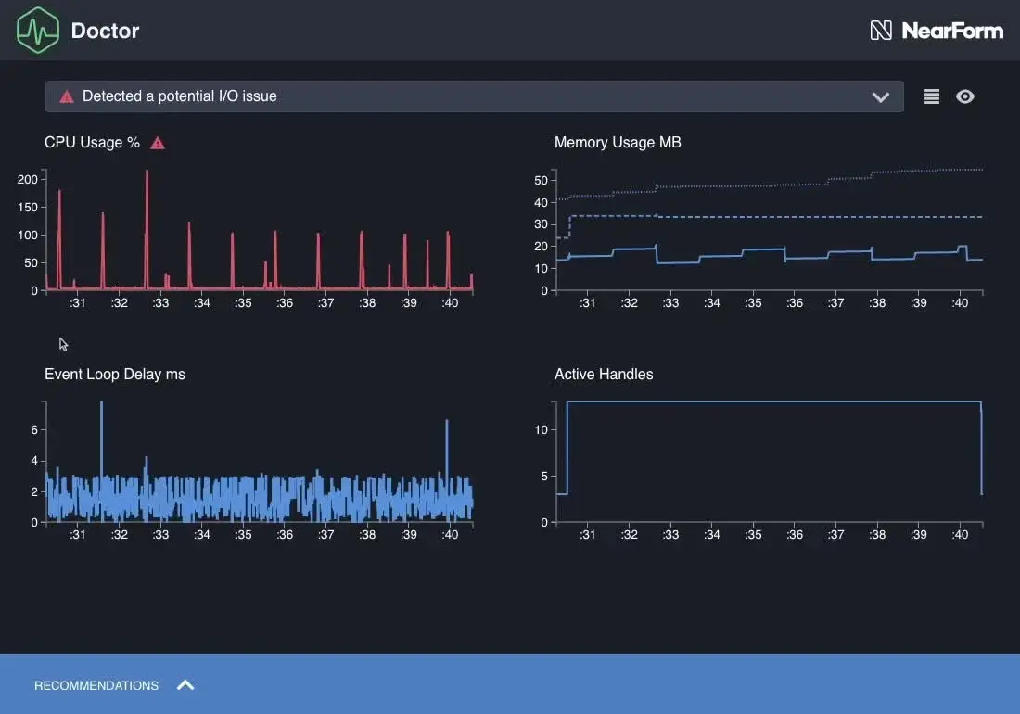This screenshot has height=714, width=1020.
Task: Click the Active Handles plateau line
Action: coord(770,402)
